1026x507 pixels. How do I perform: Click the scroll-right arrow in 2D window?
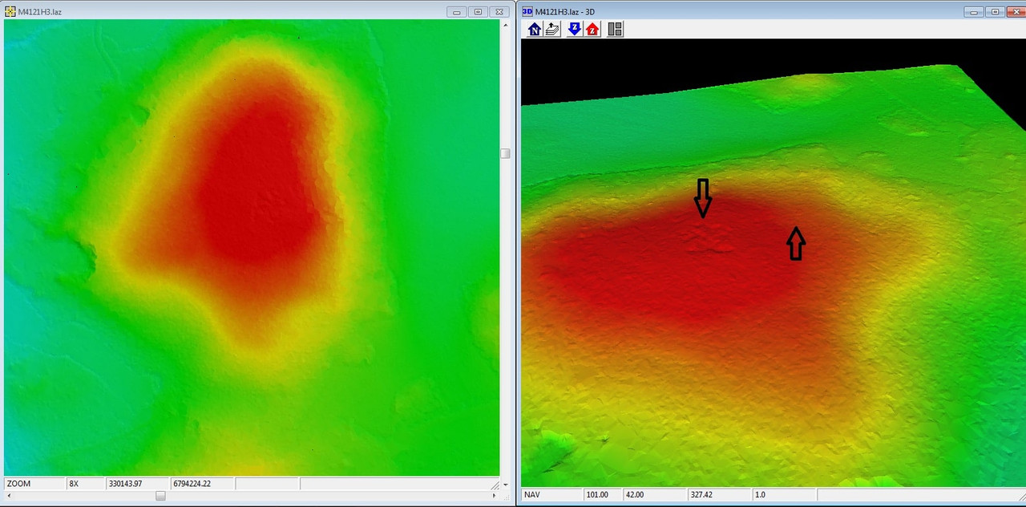tap(495, 496)
